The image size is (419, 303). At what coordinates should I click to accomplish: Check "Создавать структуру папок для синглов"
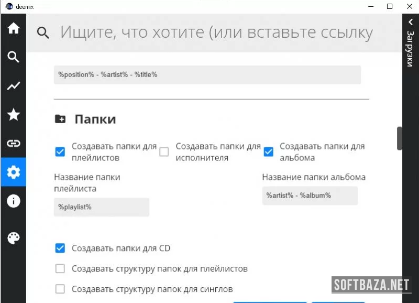[x=60, y=289]
